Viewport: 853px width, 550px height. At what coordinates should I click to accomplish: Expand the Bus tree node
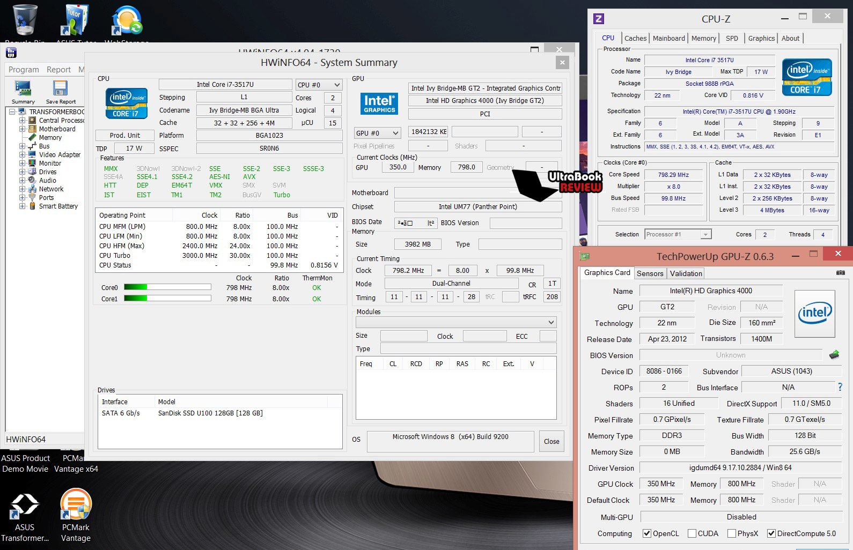[x=23, y=146]
